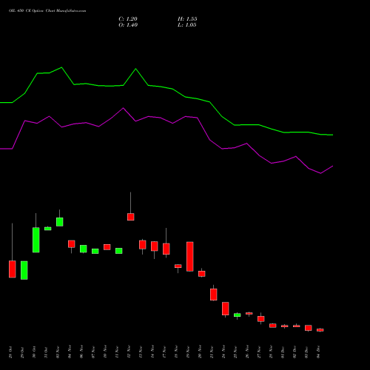Click the "03 Nov" date axis label
Viewport: 370px width, 370px height.
pos(58,351)
